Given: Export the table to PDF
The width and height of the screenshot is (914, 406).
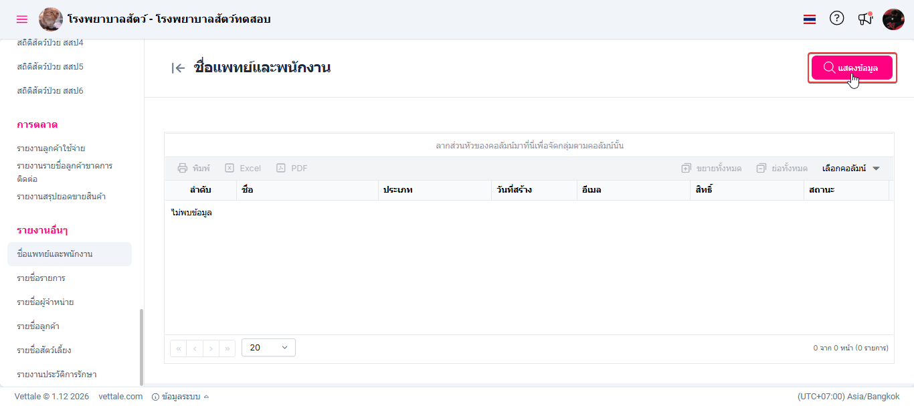Looking at the screenshot, I should pyautogui.click(x=292, y=169).
